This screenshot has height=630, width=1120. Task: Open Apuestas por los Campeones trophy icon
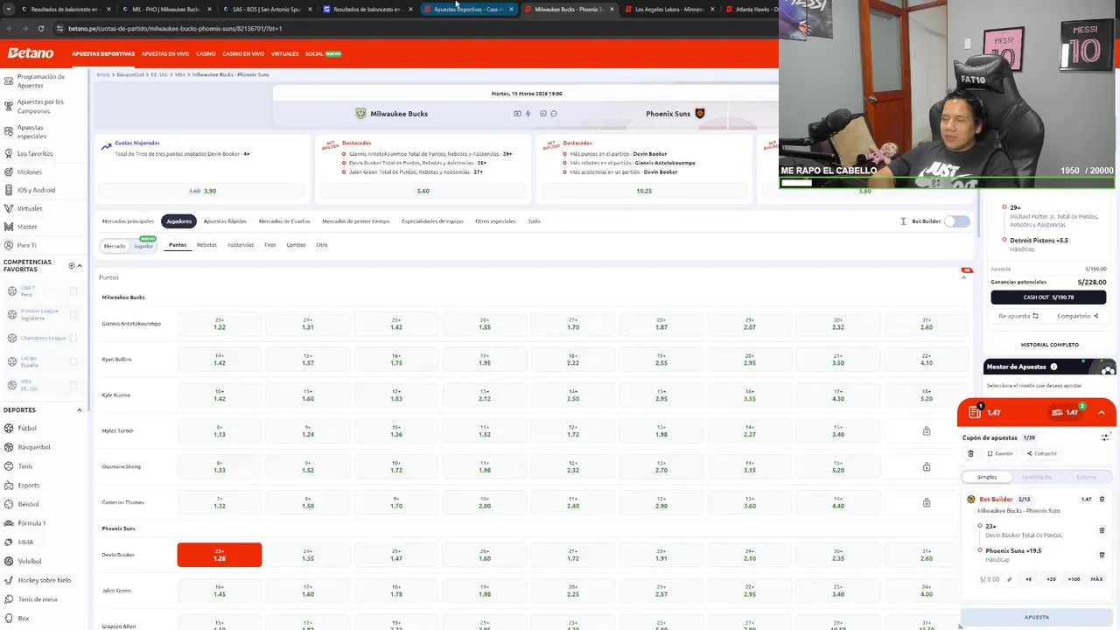coord(8,107)
